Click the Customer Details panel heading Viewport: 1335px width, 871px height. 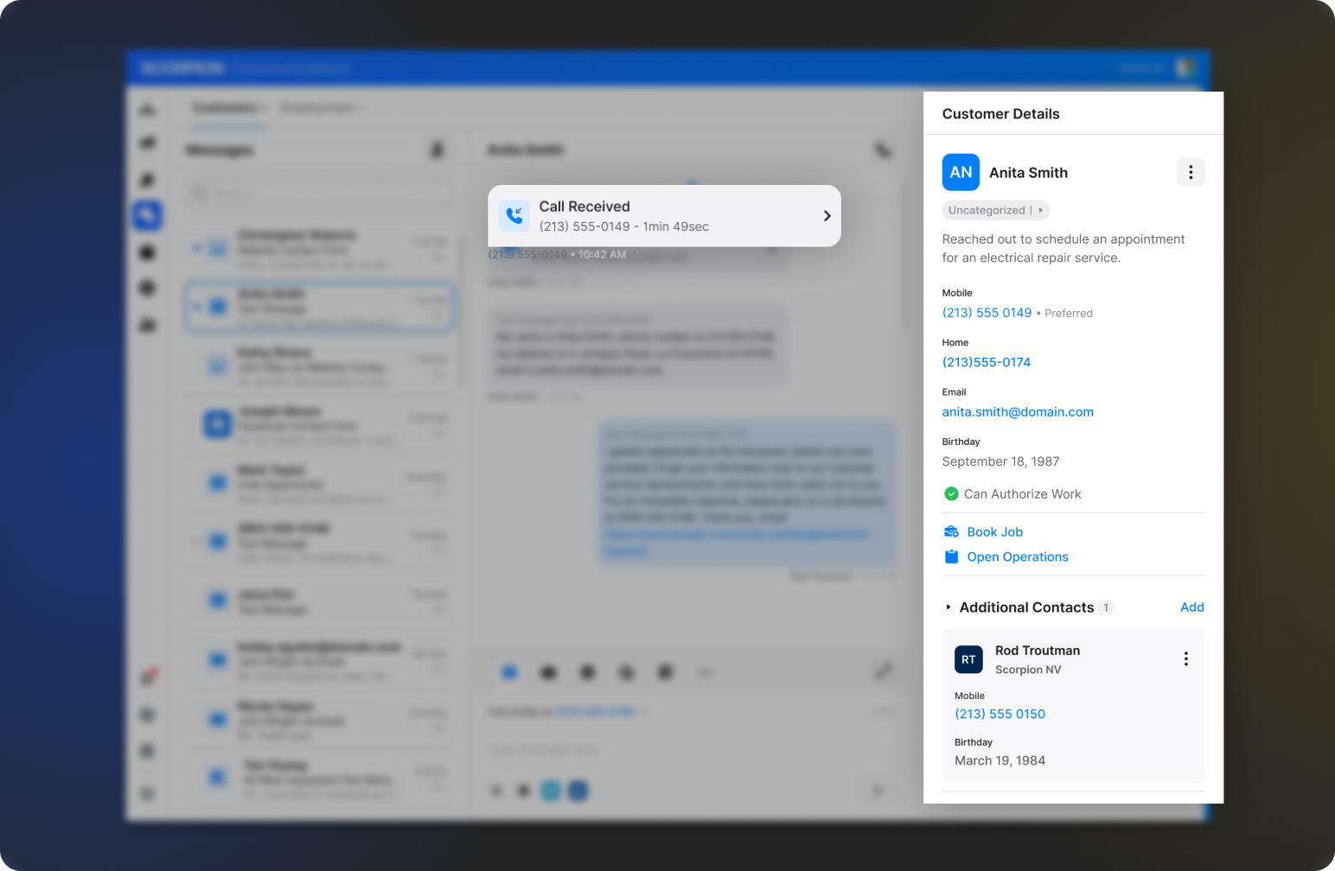(1000, 114)
